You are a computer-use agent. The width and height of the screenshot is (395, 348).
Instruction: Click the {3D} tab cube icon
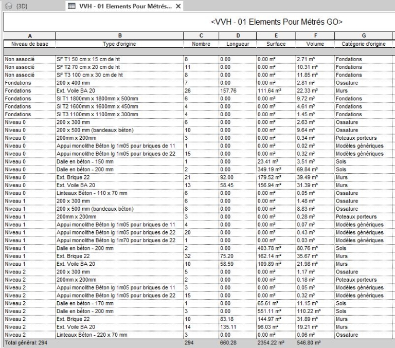pyautogui.click(x=9, y=6)
